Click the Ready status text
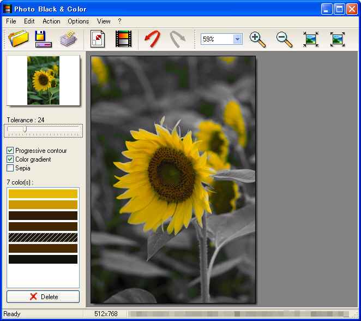 point(12,314)
